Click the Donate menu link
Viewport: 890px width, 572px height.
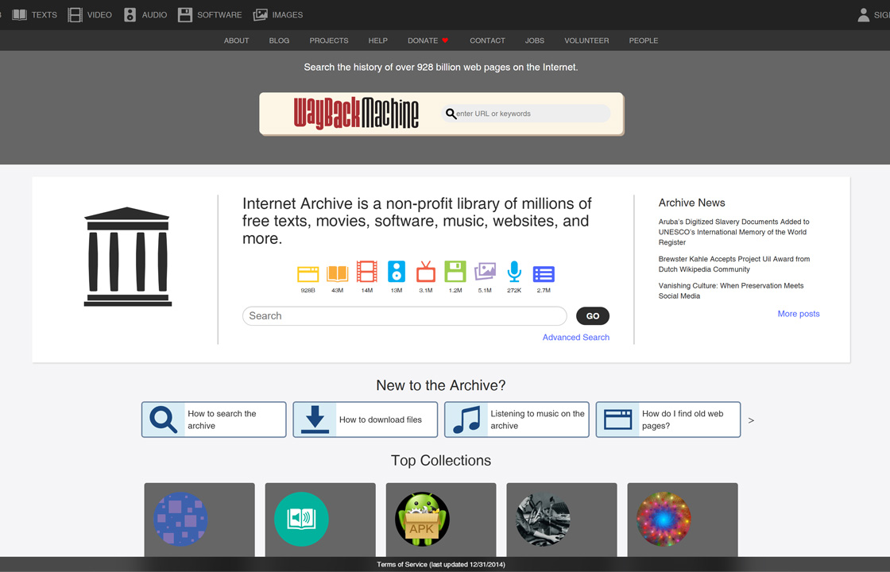[x=423, y=41]
